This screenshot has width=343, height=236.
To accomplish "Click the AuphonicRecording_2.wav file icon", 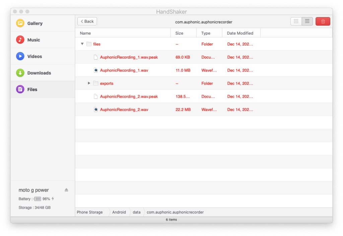I will click(x=95, y=109).
